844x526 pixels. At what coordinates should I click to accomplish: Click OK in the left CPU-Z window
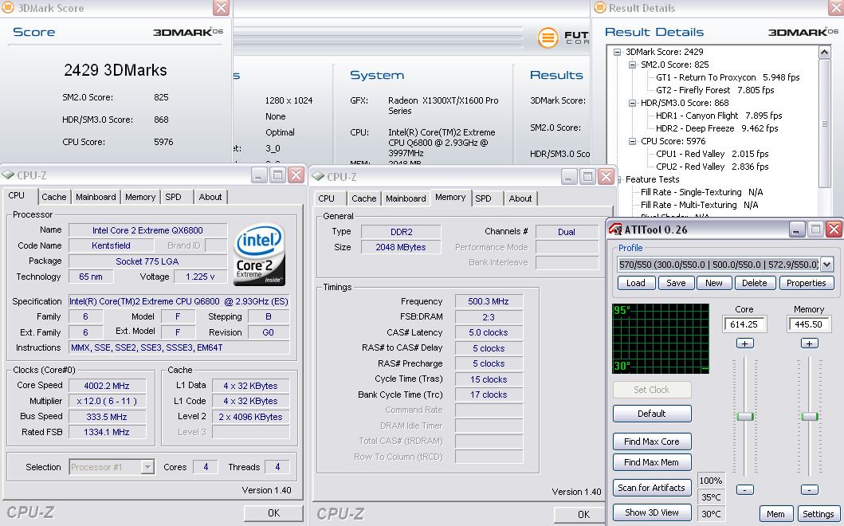[x=273, y=513]
